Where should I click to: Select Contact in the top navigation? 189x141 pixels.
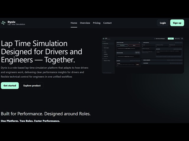[107, 23]
